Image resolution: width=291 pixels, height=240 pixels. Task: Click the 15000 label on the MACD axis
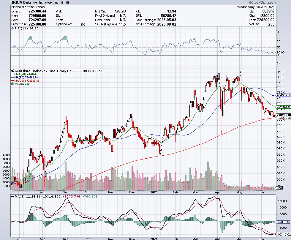[x=282, y=201]
